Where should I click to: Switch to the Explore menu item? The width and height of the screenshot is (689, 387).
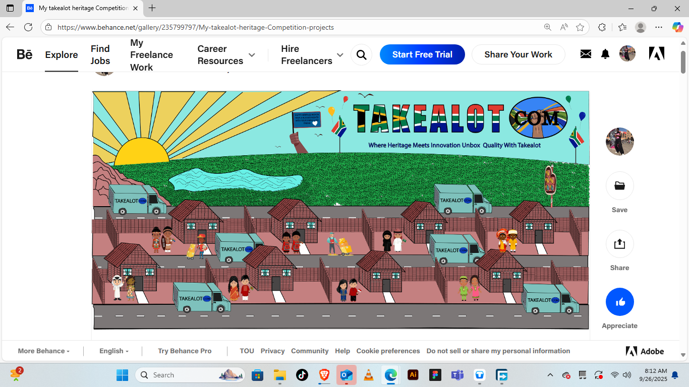coord(61,54)
